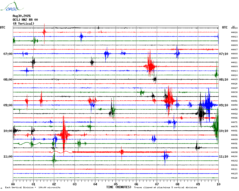Click the DC value 44115
This screenshot has height=191, width=239.
[x=234, y=174]
